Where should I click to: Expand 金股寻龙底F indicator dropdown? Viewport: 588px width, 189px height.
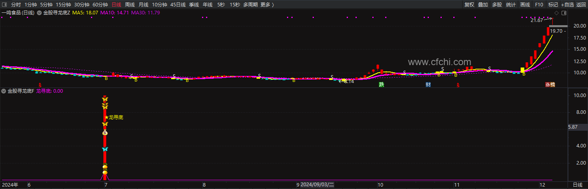point(4,91)
